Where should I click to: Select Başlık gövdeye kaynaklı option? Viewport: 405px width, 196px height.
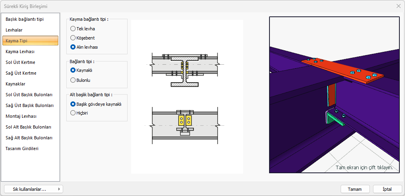click(96, 104)
